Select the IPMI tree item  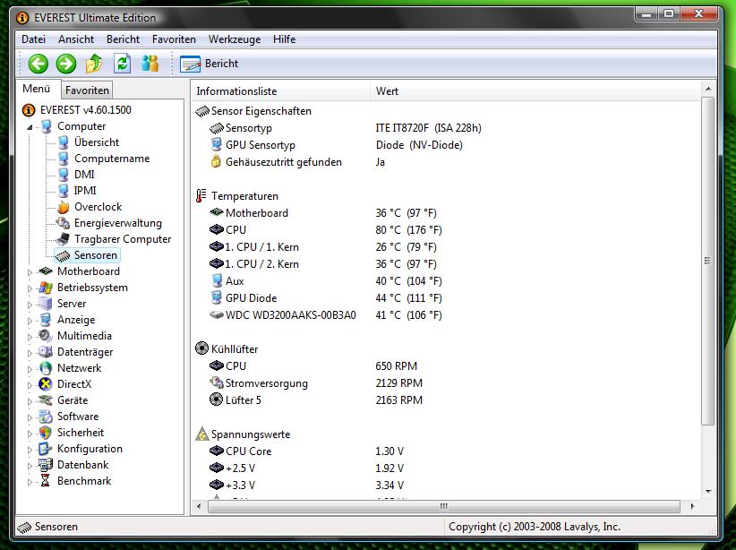pos(85,190)
